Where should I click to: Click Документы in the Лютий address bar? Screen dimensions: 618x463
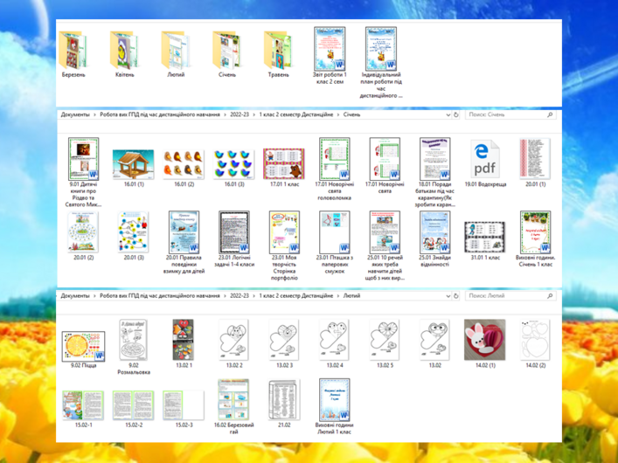(75, 295)
